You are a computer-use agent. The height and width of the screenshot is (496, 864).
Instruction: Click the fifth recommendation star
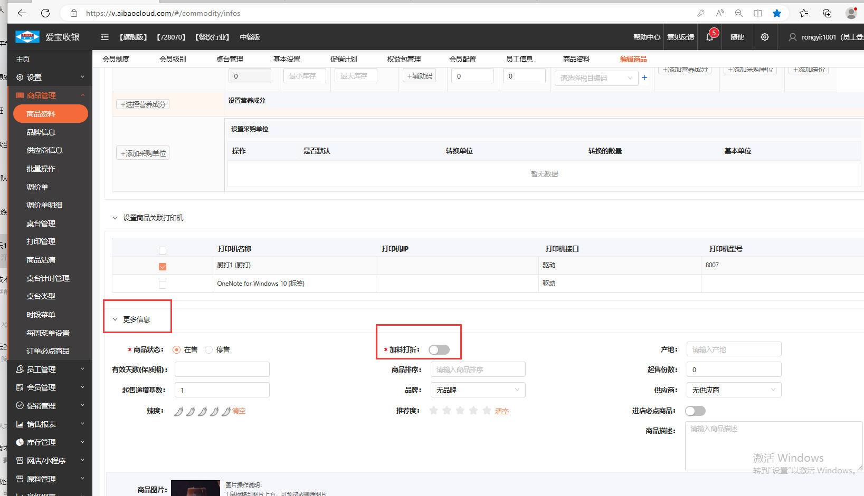point(487,411)
